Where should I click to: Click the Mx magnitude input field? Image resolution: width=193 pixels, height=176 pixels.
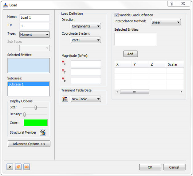click(86, 63)
